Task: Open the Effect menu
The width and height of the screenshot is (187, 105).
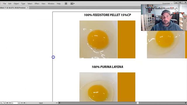Action: pyautogui.click(x=37, y=3)
